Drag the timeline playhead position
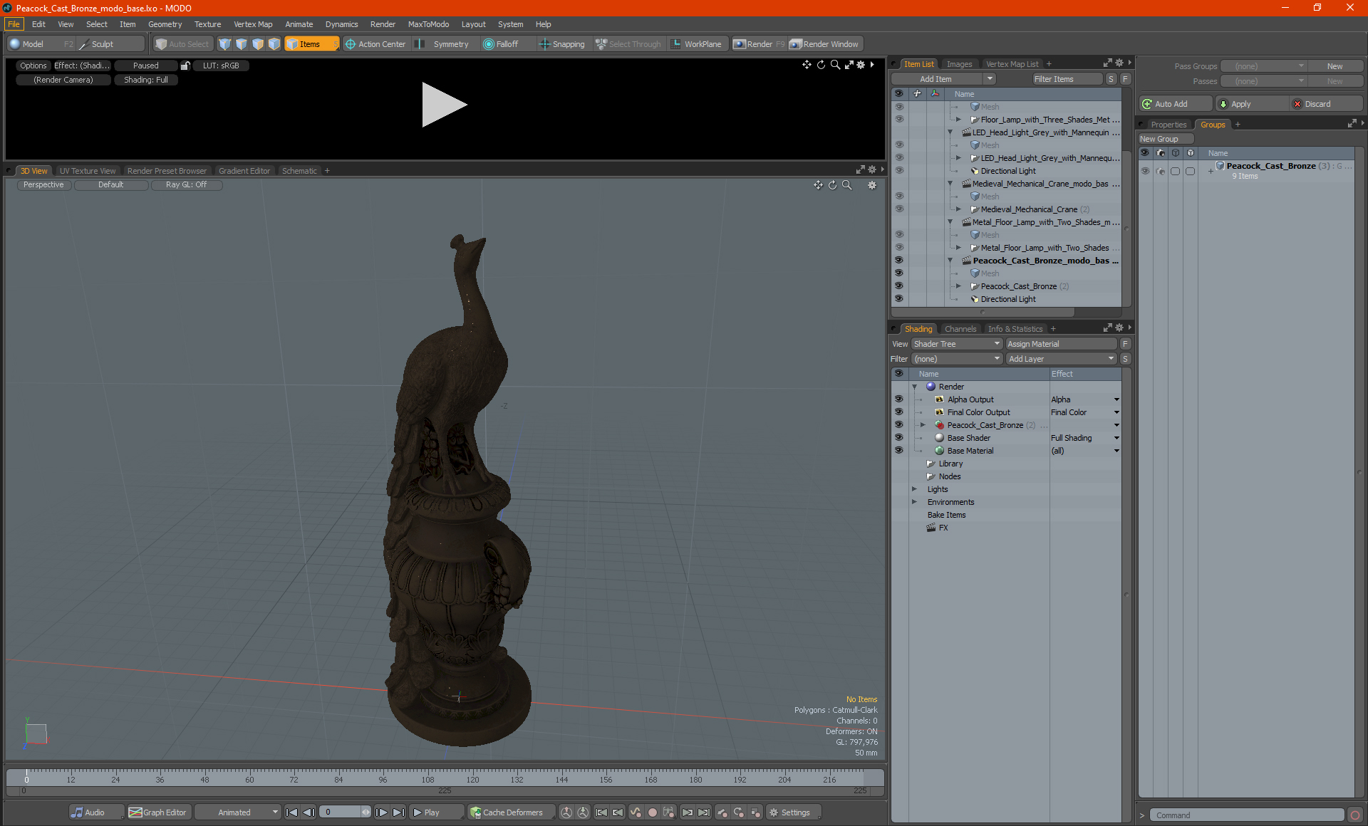Image resolution: width=1368 pixels, height=826 pixels. coord(26,777)
